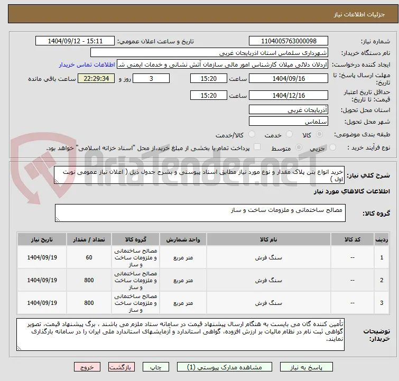Open مشاهده مدارک پیوستی (1) button
399x381 pixels.
[225, 367]
